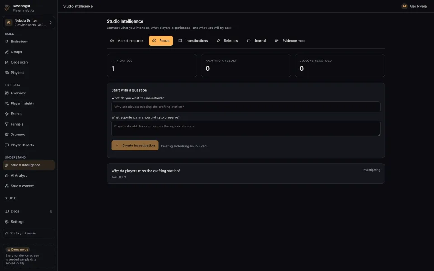434x271 pixels.
Task: Open Studio context in the sidebar
Action: click(29, 186)
